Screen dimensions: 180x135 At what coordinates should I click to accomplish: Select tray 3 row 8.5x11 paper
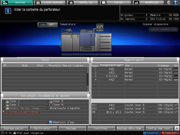pos(135,76)
